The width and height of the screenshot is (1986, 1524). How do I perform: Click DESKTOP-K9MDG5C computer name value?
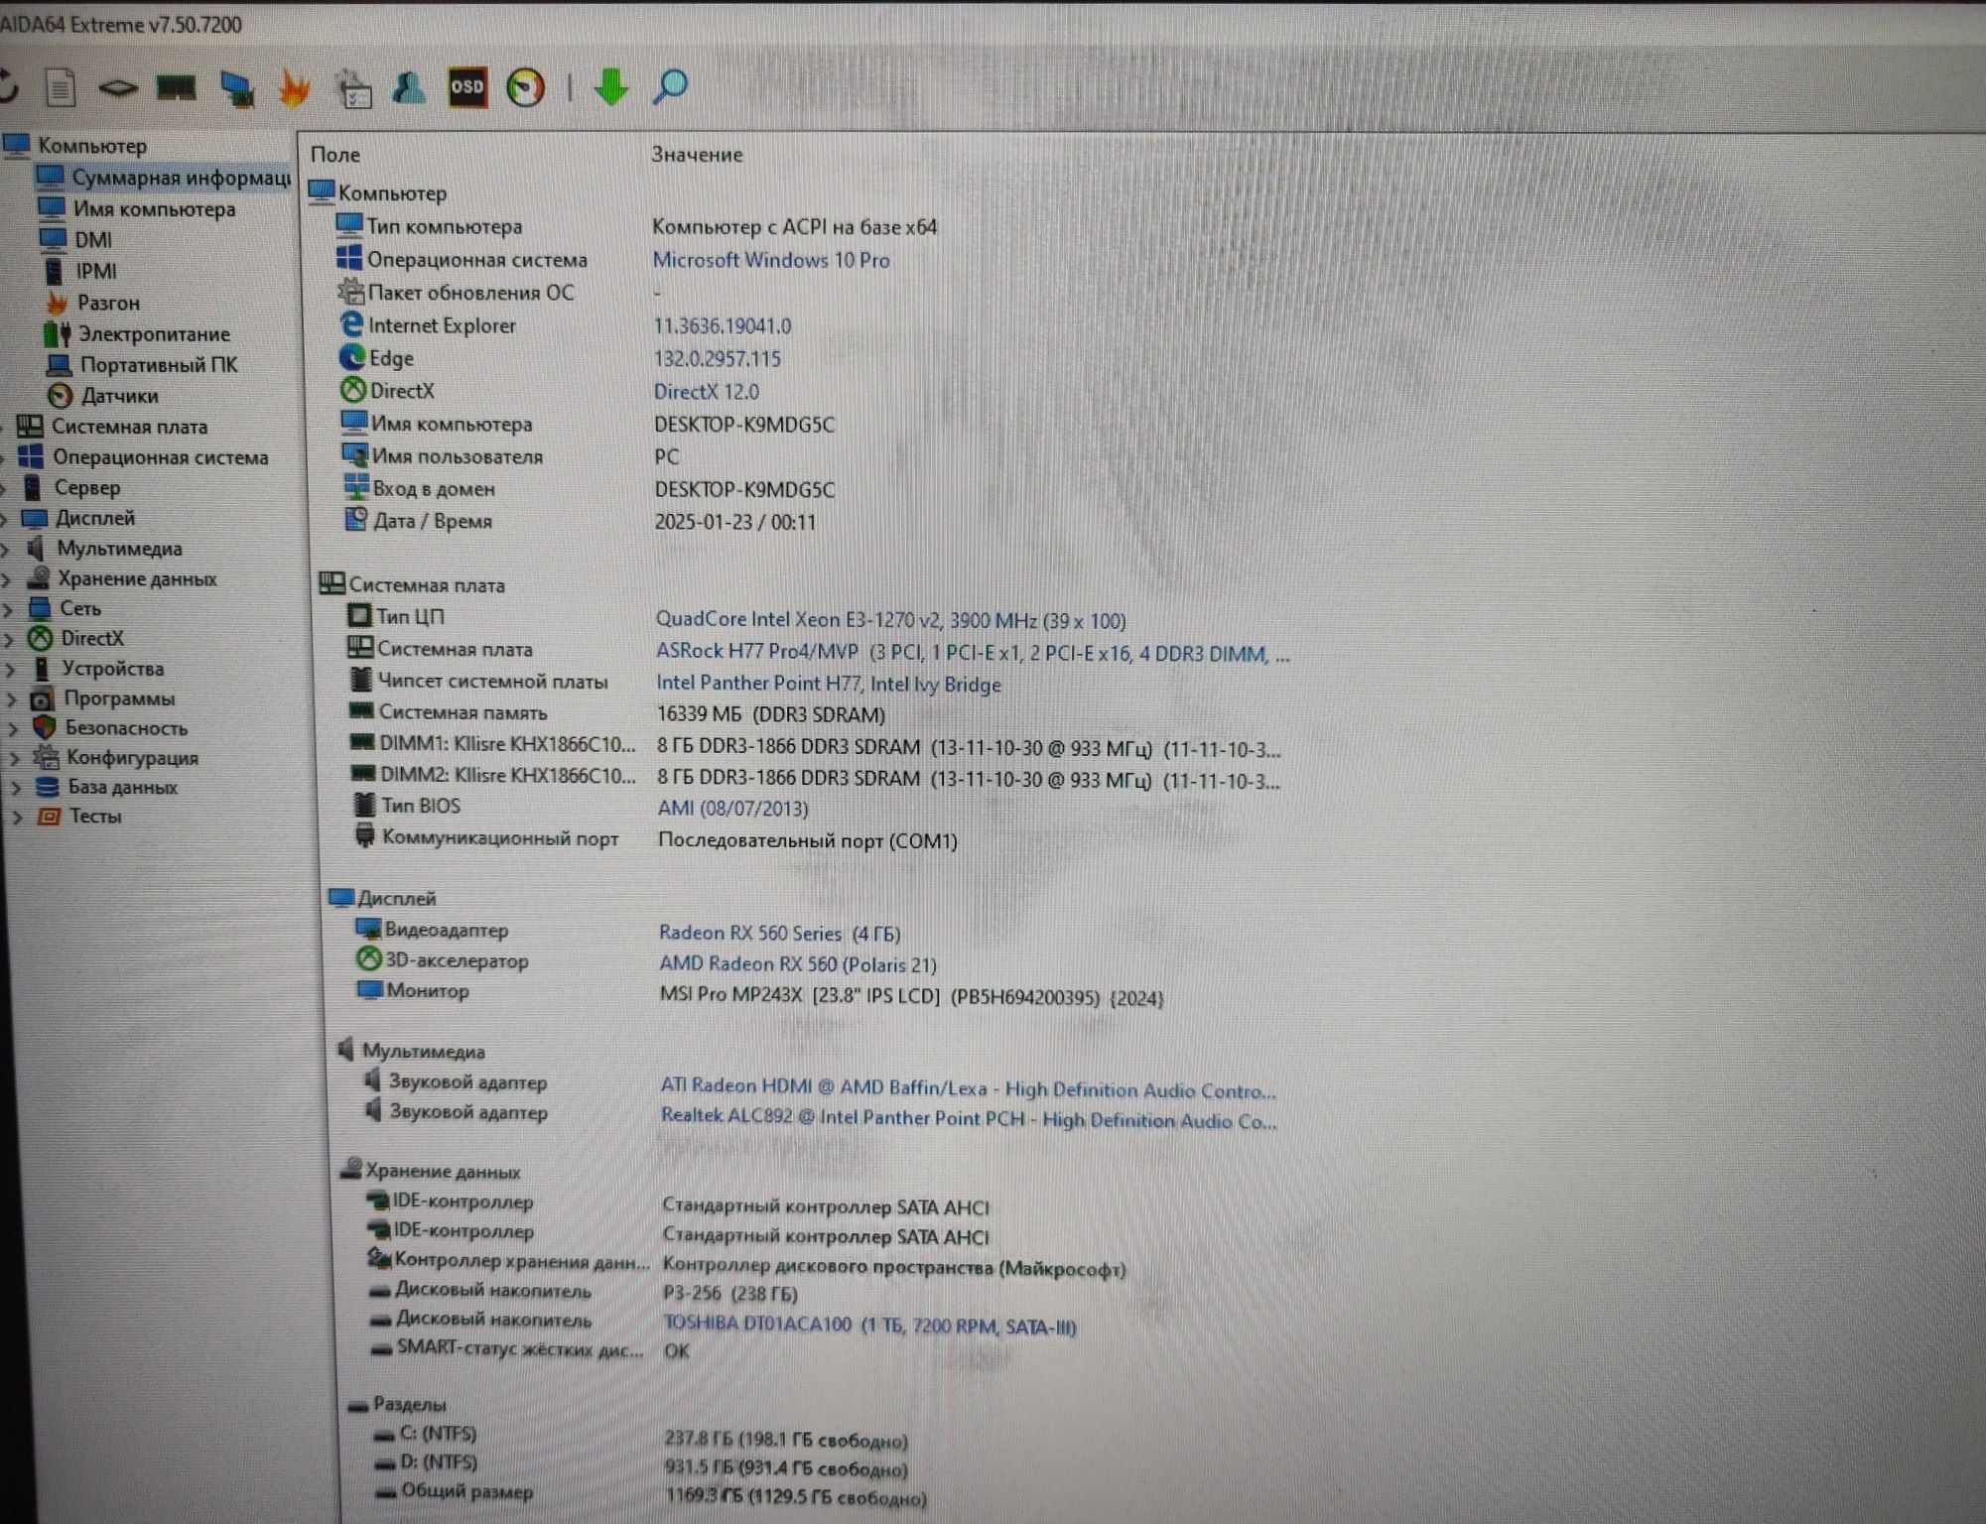pos(744,425)
